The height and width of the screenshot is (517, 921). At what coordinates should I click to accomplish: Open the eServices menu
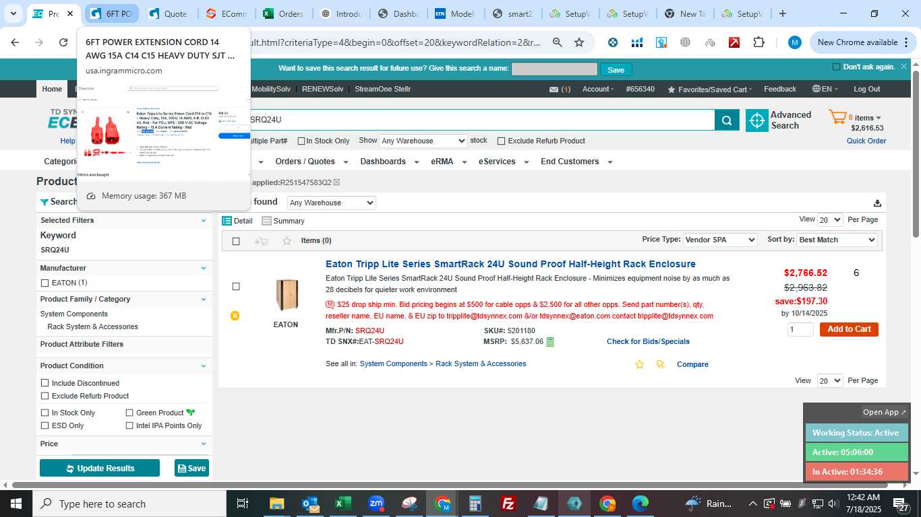point(503,162)
